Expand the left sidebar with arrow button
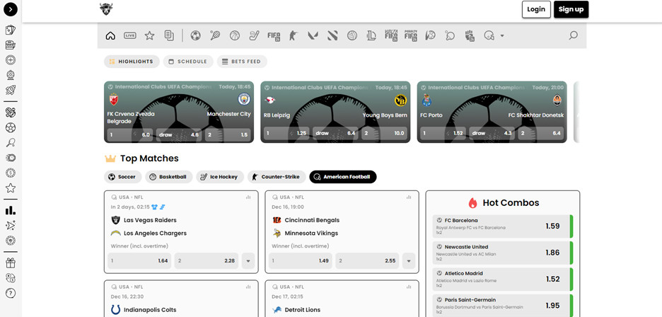 11,9
